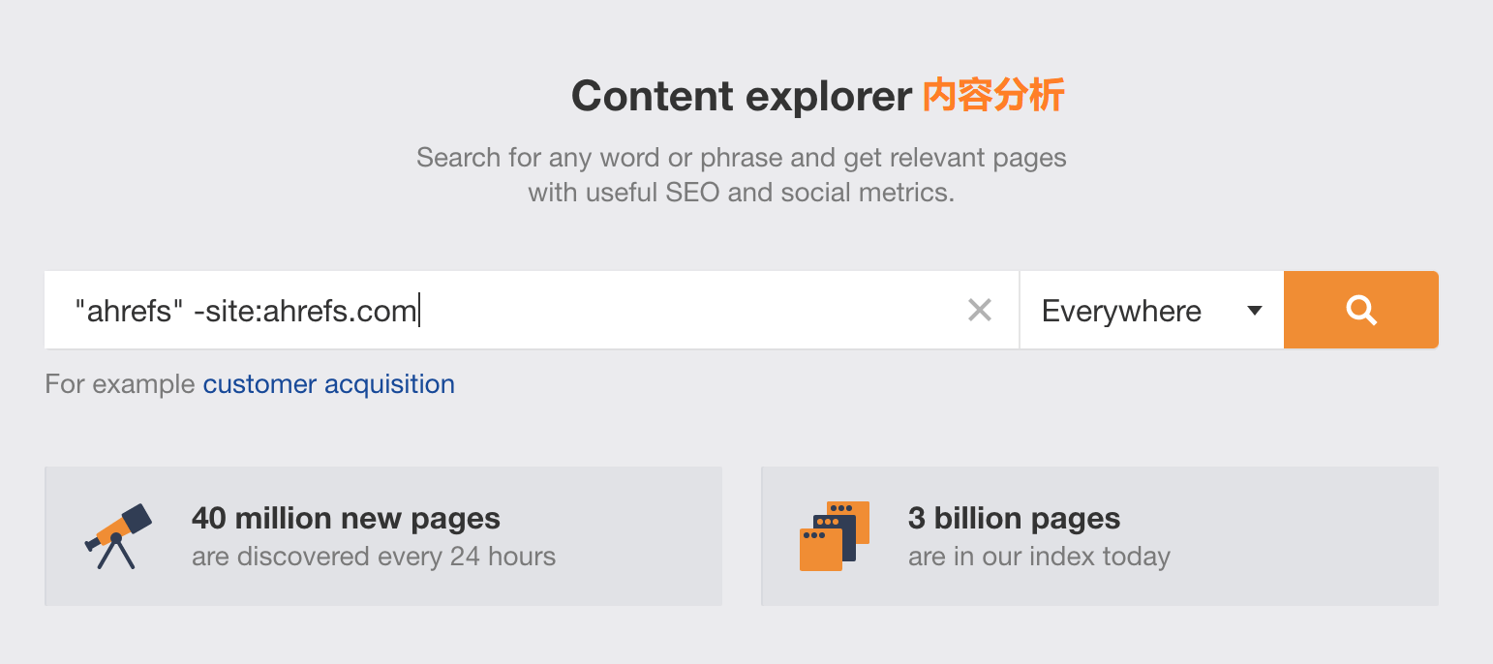The height and width of the screenshot is (664, 1493).
Task: Click the Search for any word description text
Action: coord(742,174)
